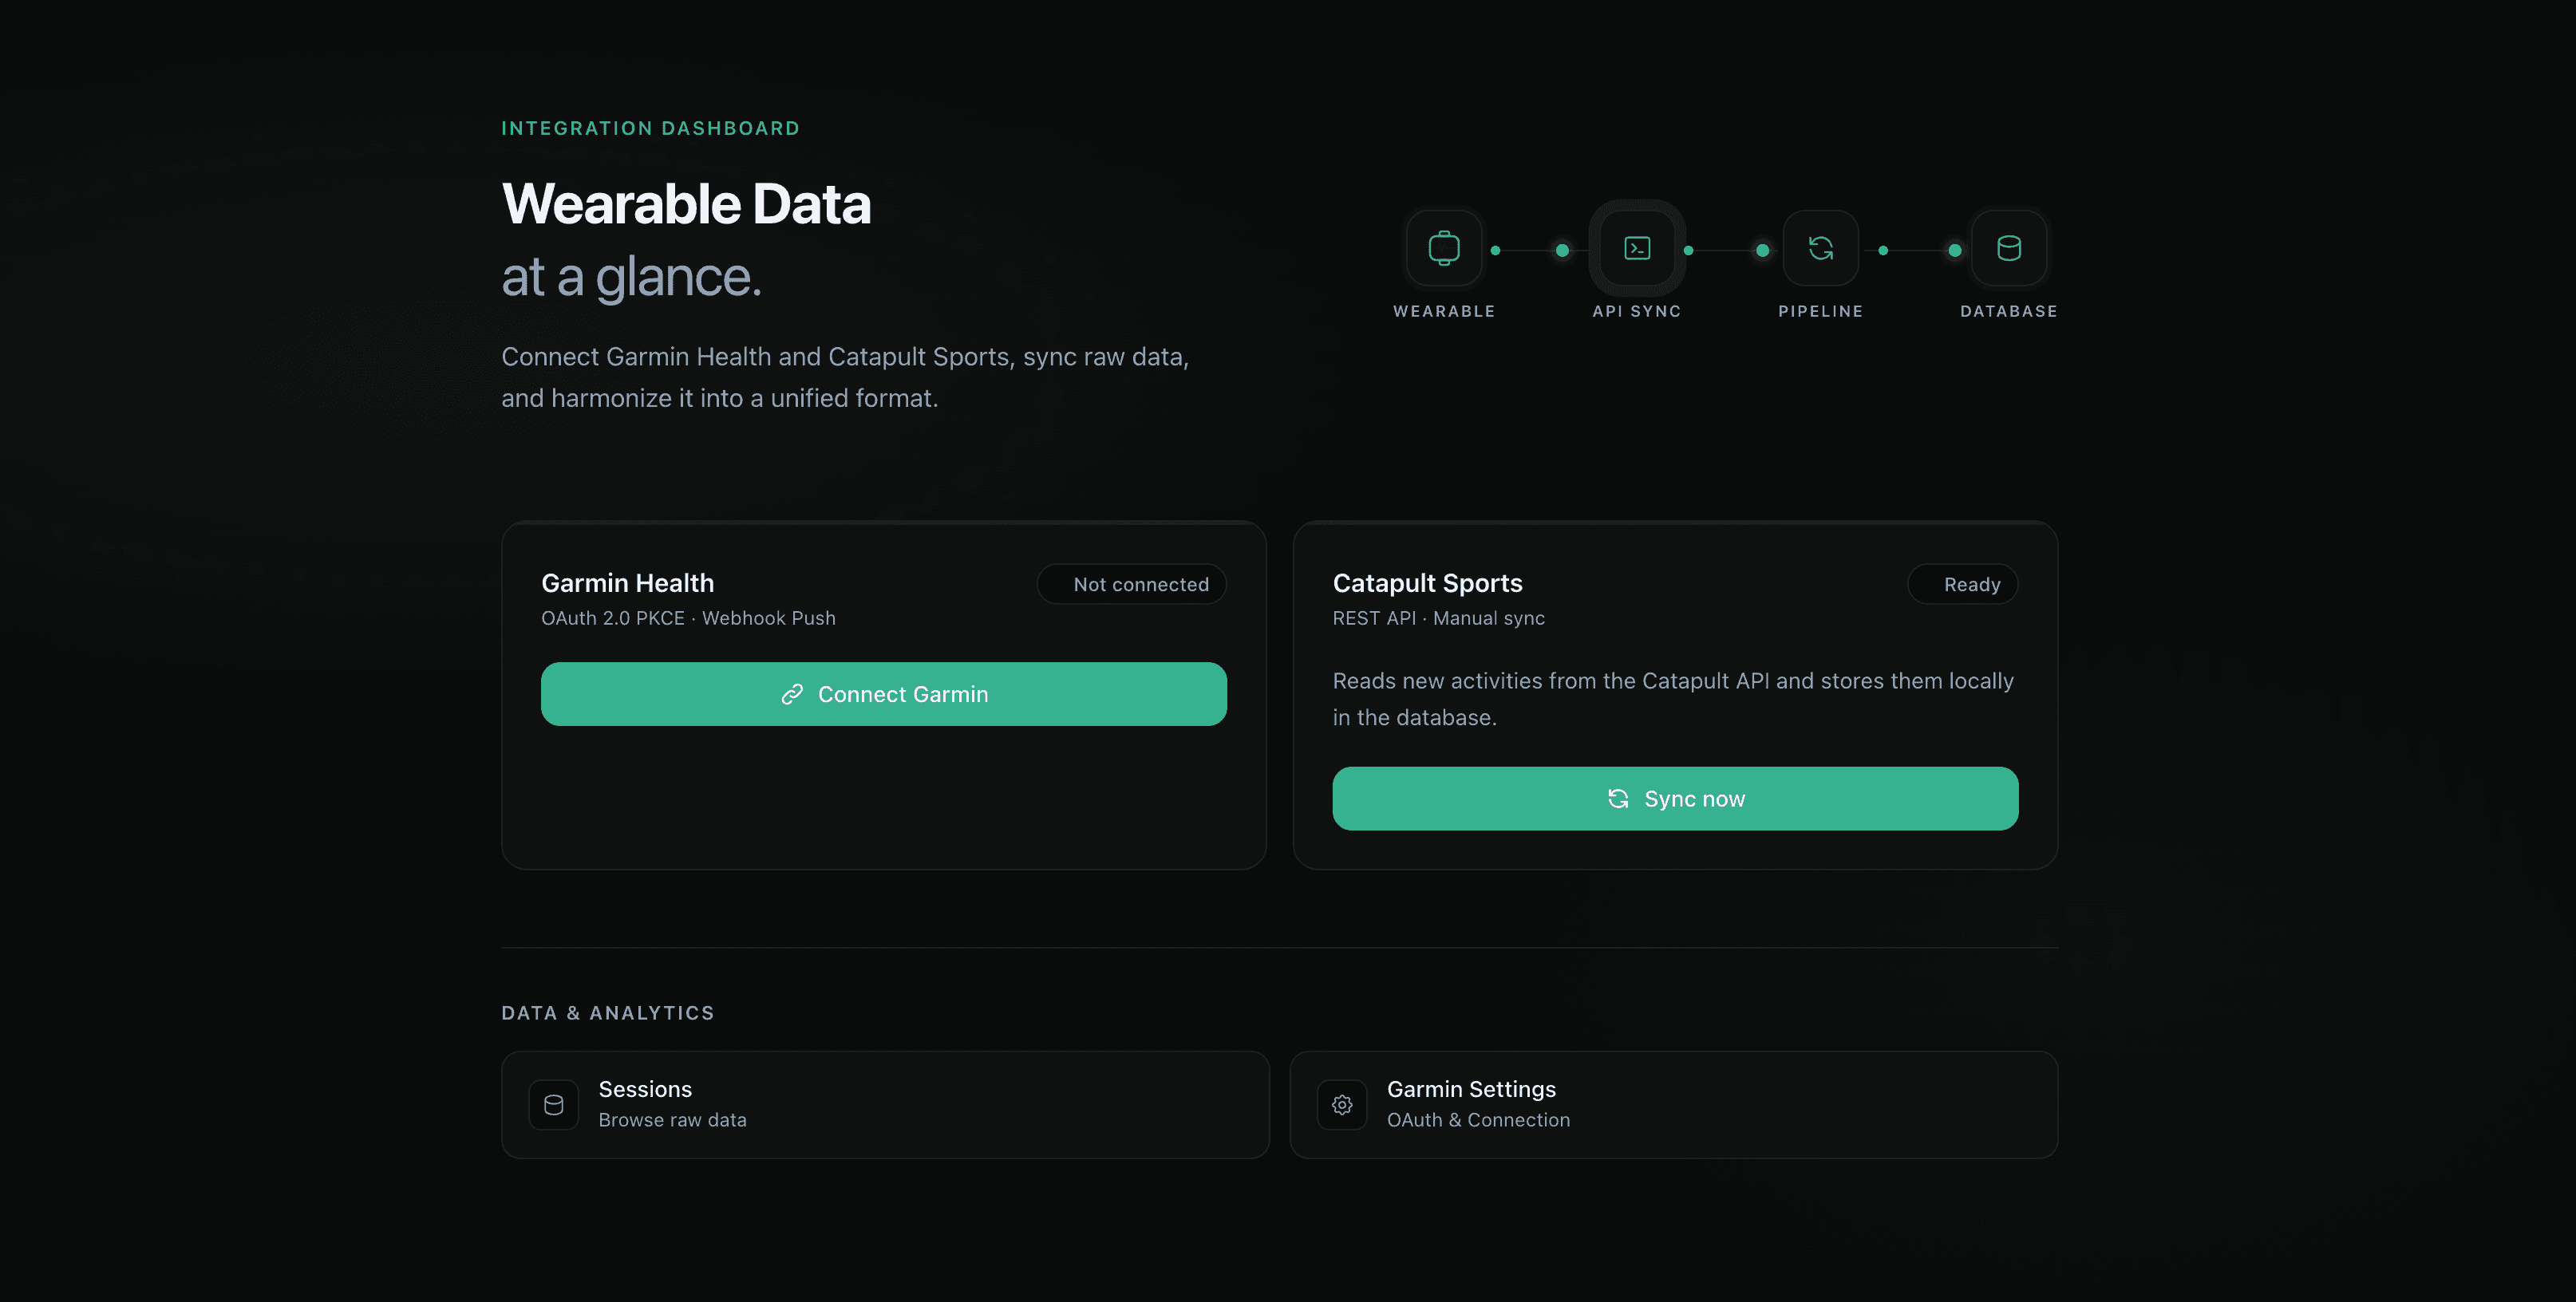Open the Garmin Settings gear icon
This screenshot has height=1302, width=2576.
click(x=1342, y=1104)
